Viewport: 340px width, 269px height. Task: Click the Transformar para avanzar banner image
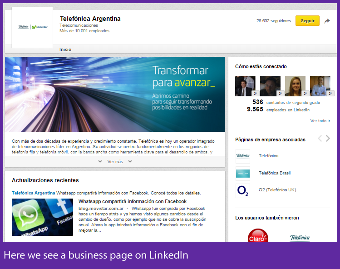115,94
